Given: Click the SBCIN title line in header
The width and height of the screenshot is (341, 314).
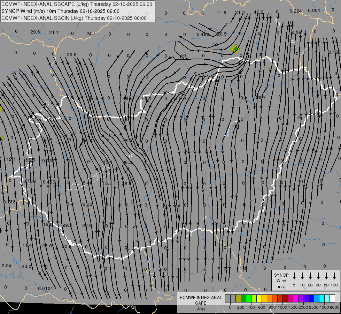Looking at the screenshot, I should click(x=74, y=18).
